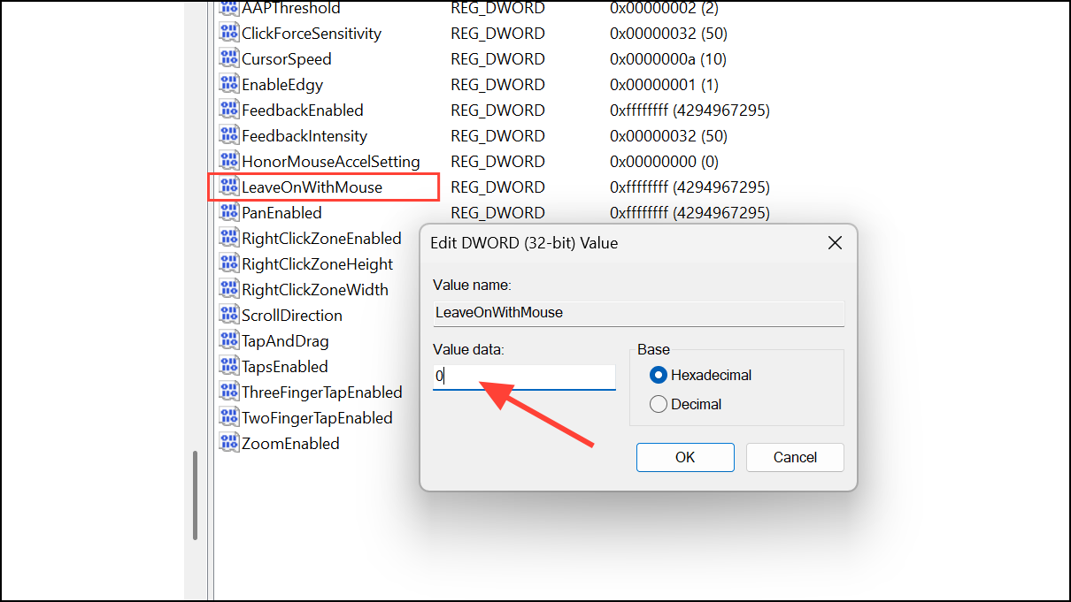Select the RightClickZoneEnabled entry
The image size is (1071, 602).
(320, 238)
